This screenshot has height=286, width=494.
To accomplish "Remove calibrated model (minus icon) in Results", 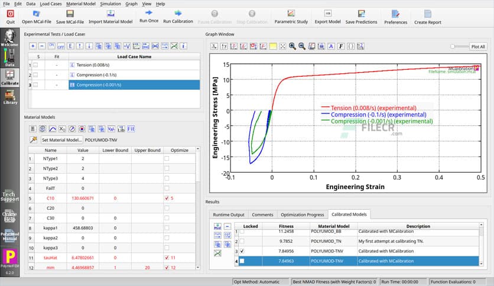I will tap(227, 226).
